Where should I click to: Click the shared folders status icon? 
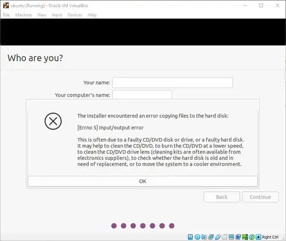tap(225, 237)
